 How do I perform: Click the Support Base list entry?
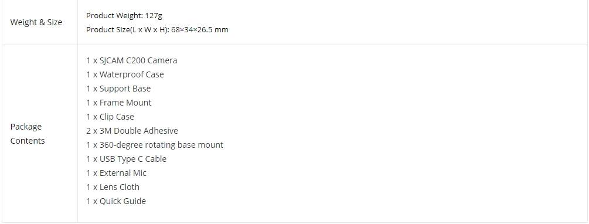tap(118, 89)
